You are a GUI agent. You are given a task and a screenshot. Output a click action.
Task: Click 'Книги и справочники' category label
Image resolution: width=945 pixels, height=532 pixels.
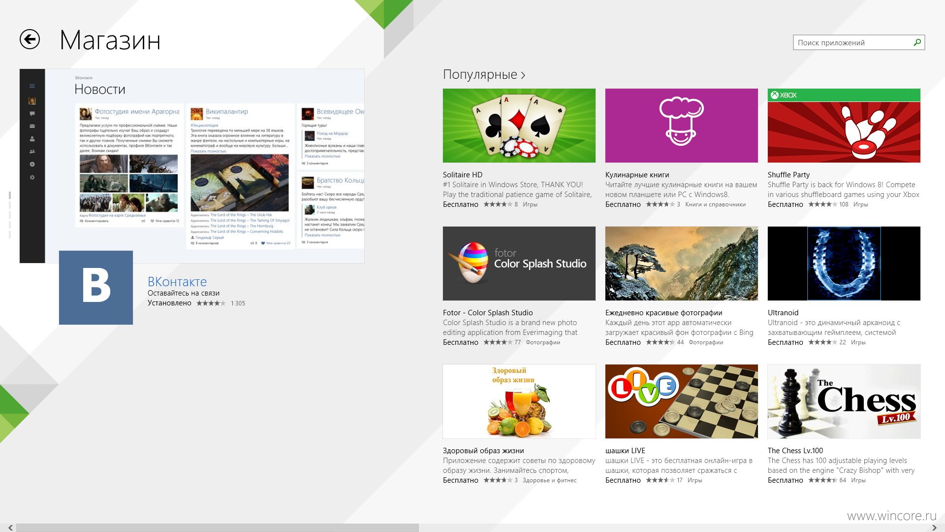tap(715, 204)
